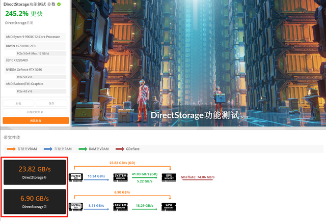Select the 23.82 GB/s DirectStorage-on result card
The width and height of the screenshot is (326, 221).
pyautogui.click(x=35, y=172)
